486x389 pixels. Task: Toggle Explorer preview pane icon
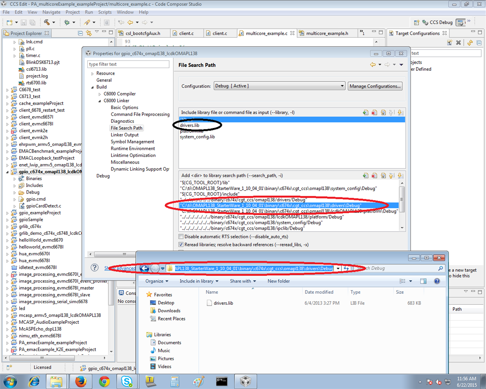point(423,281)
